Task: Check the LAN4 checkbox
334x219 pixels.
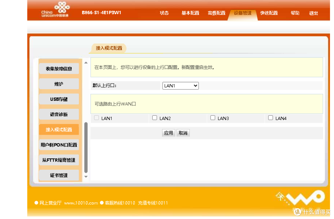Action: (271, 118)
